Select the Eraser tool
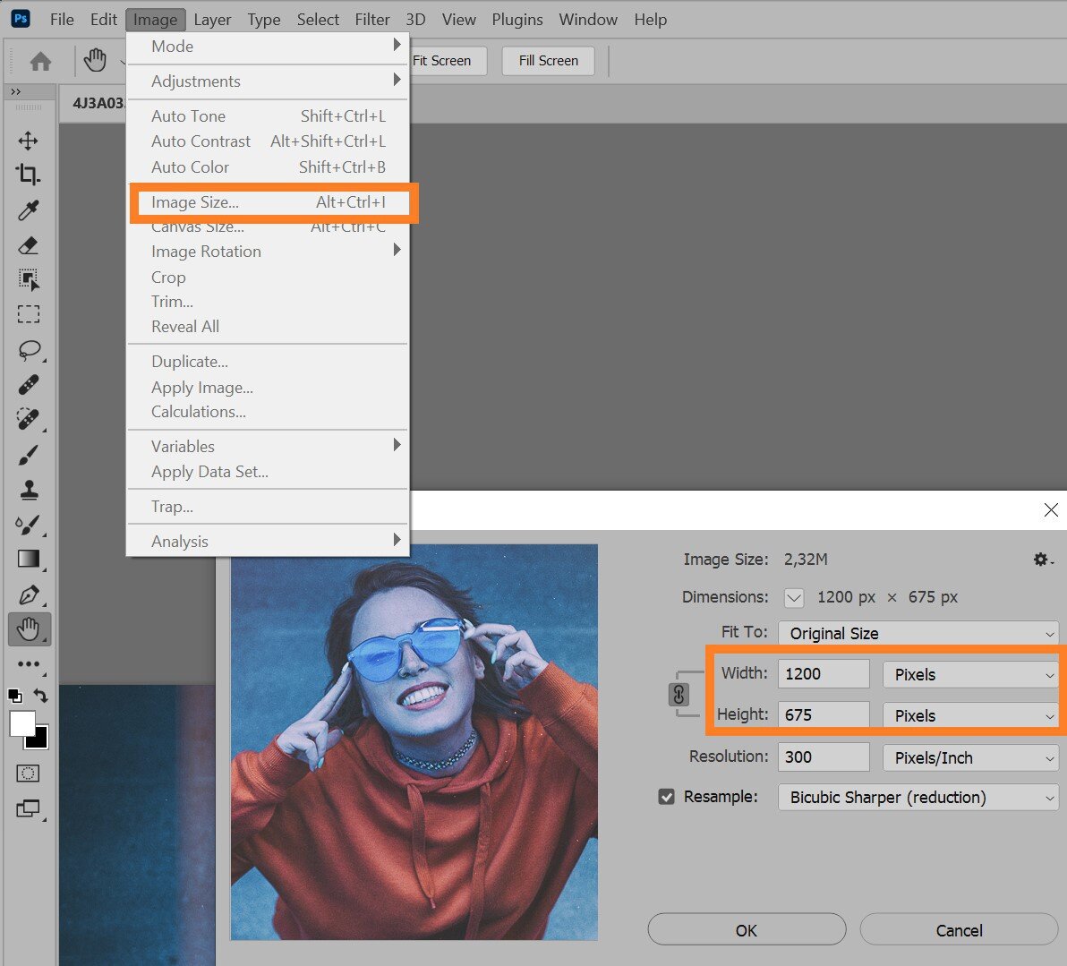This screenshot has height=966, width=1067. [x=28, y=245]
